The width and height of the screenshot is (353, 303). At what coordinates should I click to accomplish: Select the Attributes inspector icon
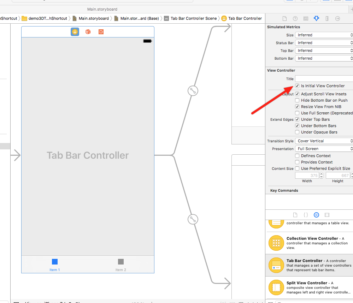coord(316,18)
